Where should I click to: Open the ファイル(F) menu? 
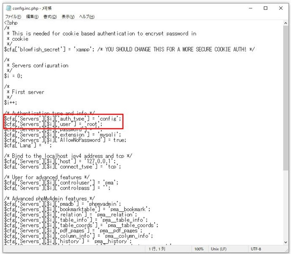pyautogui.click(x=14, y=17)
